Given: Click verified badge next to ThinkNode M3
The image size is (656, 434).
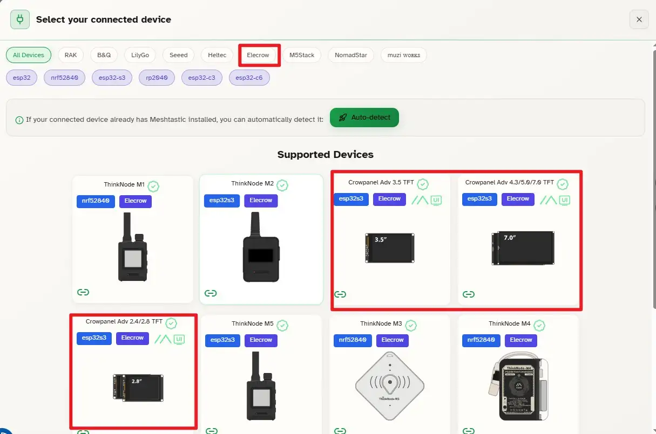Looking at the screenshot, I should click(x=411, y=326).
